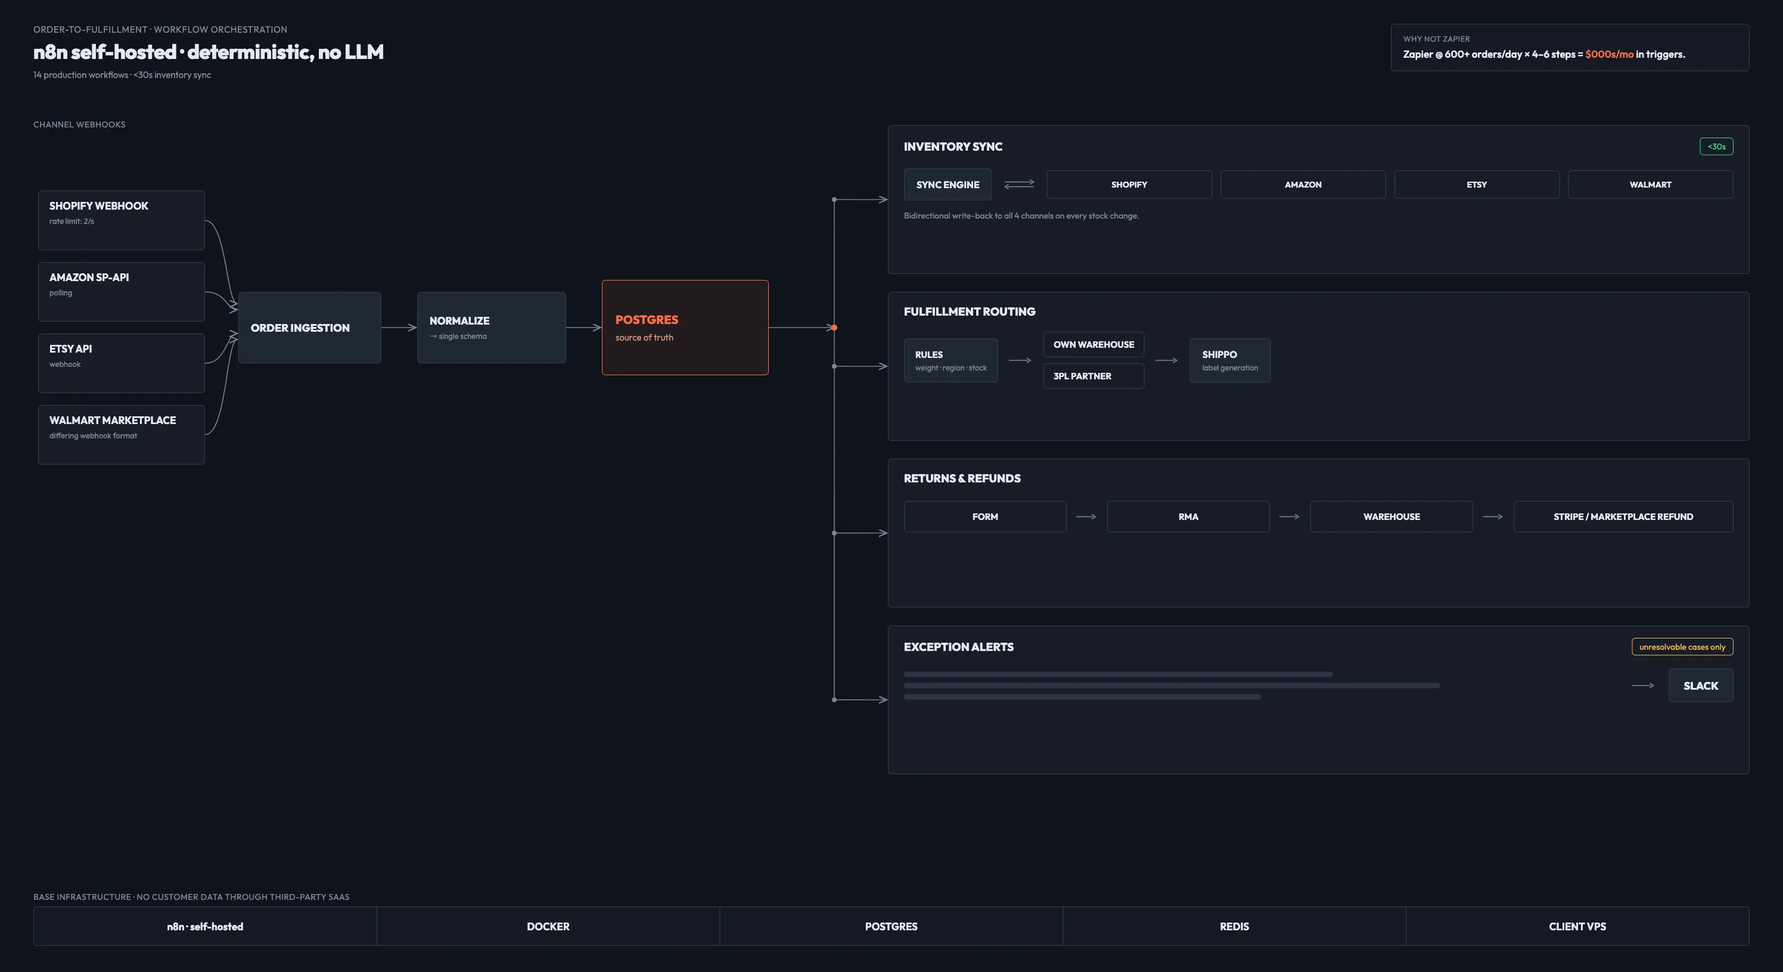
Task: Select the Form step in Returns
Action: click(985, 517)
